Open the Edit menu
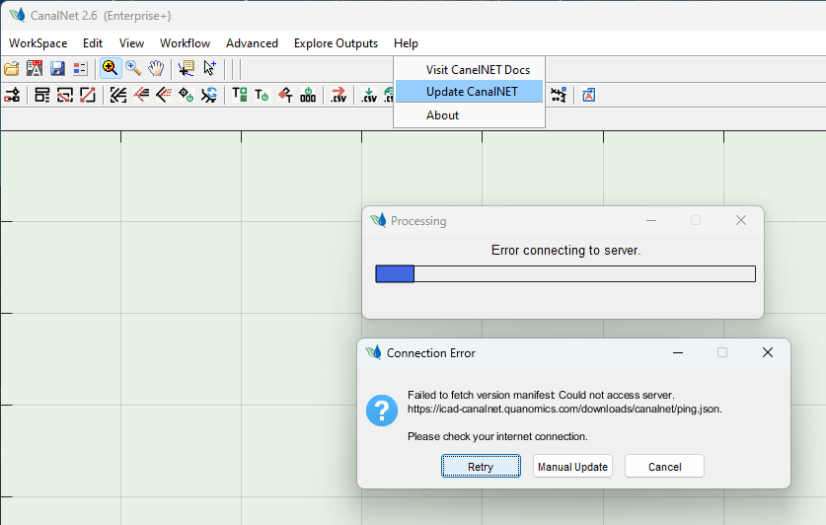The image size is (826, 525). 93,43
